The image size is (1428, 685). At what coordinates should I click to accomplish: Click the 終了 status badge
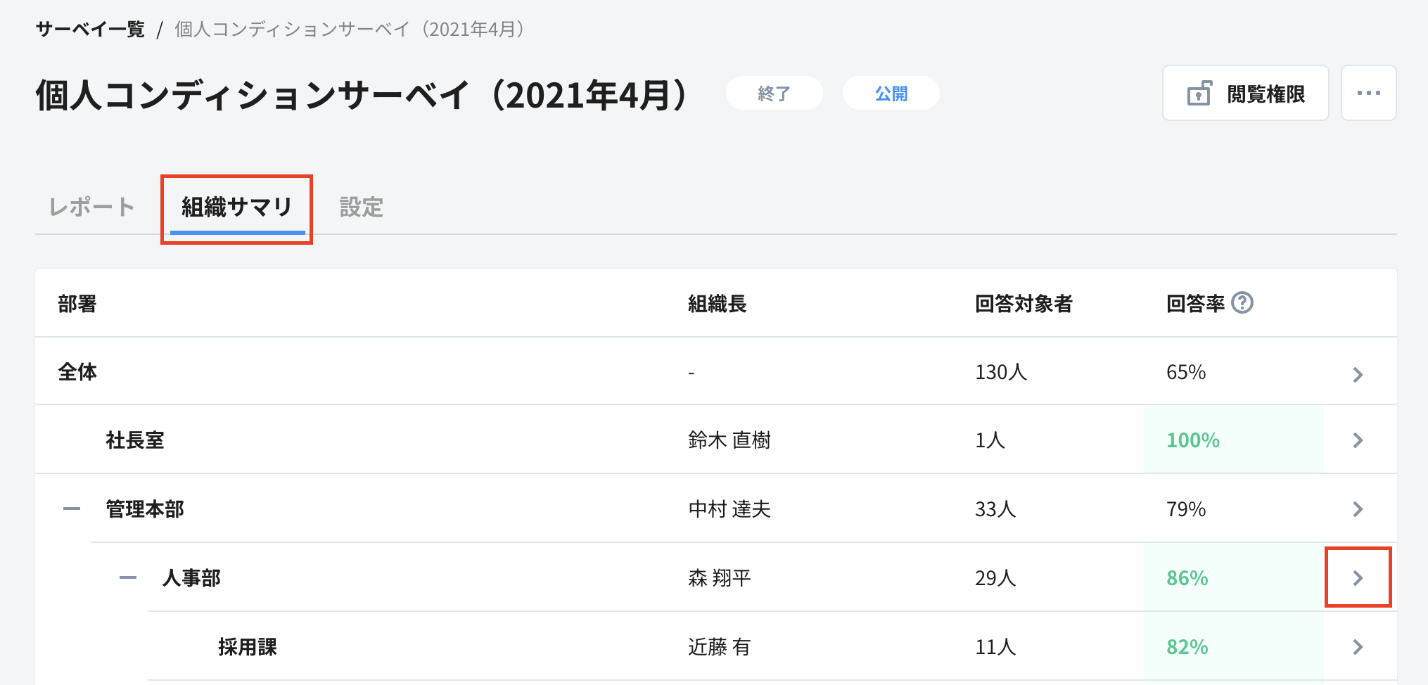[774, 92]
